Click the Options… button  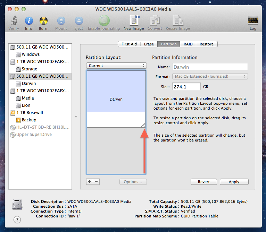133,182
